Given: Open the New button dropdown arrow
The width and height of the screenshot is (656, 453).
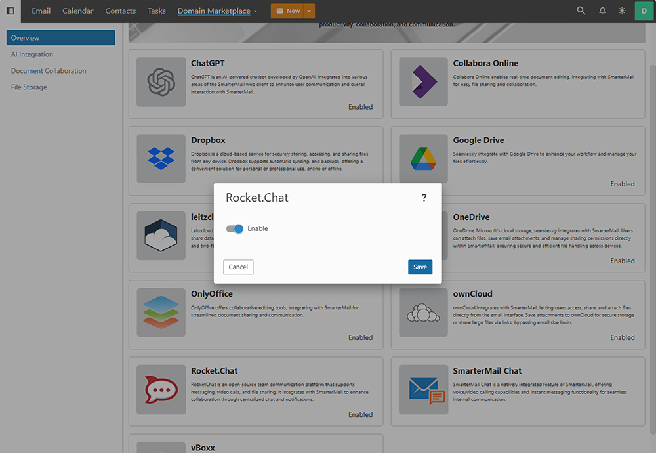Looking at the screenshot, I should pos(309,11).
